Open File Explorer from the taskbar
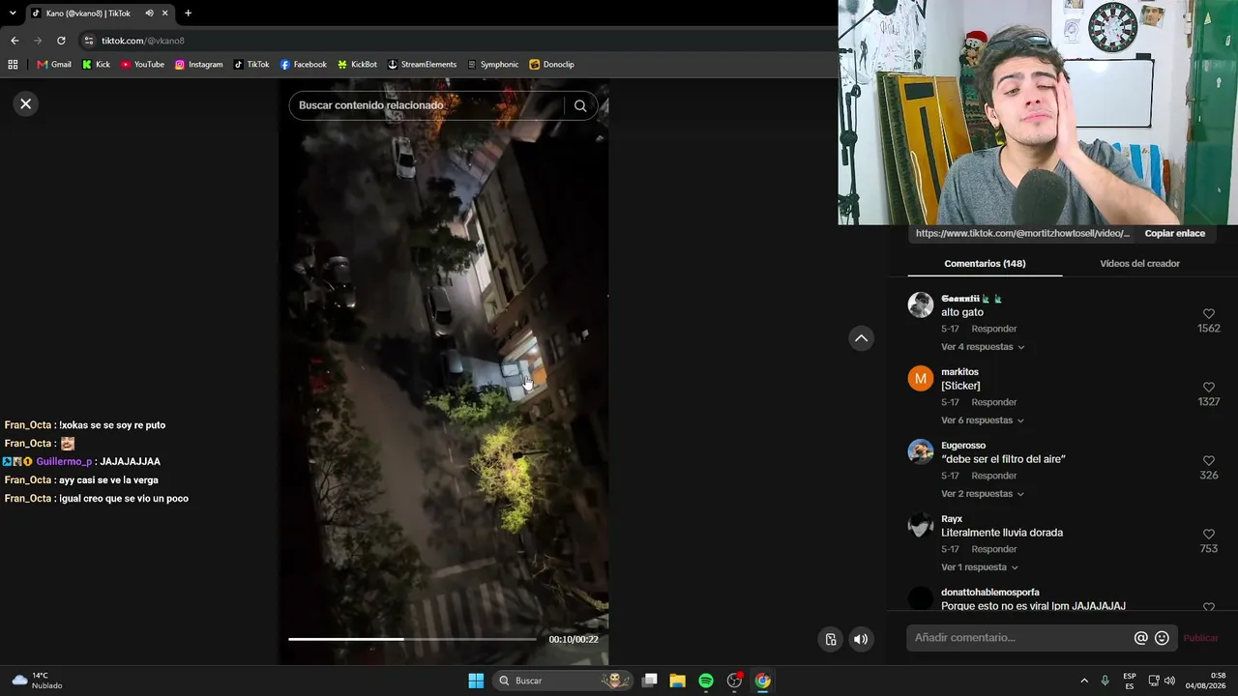 coord(678,681)
